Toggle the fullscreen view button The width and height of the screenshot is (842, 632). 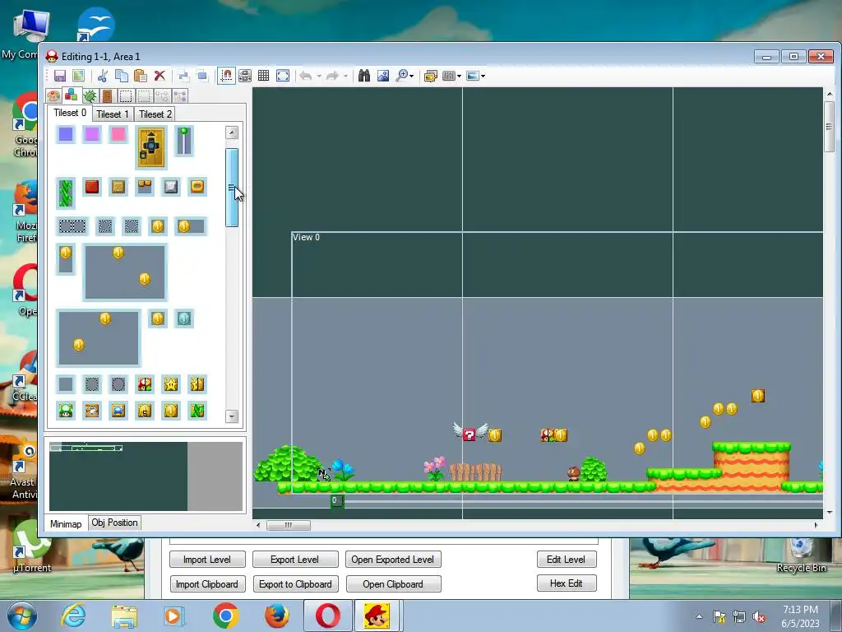coord(283,76)
